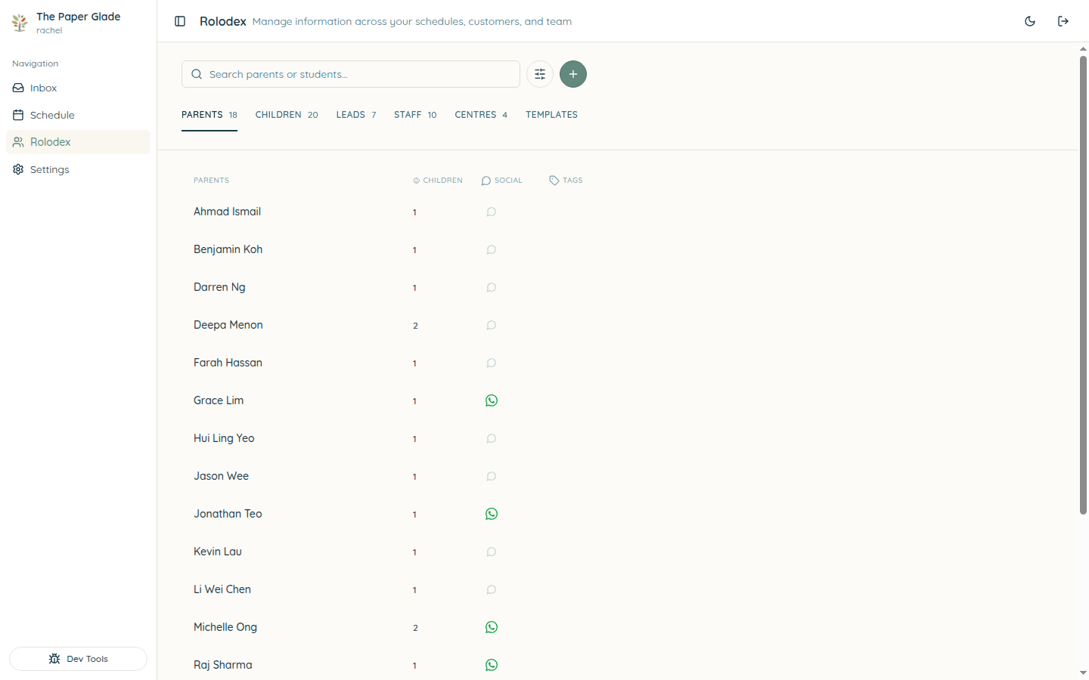Viewport: 1089px width, 680px height.
Task: Switch to the Leads tab
Action: tap(356, 115)
